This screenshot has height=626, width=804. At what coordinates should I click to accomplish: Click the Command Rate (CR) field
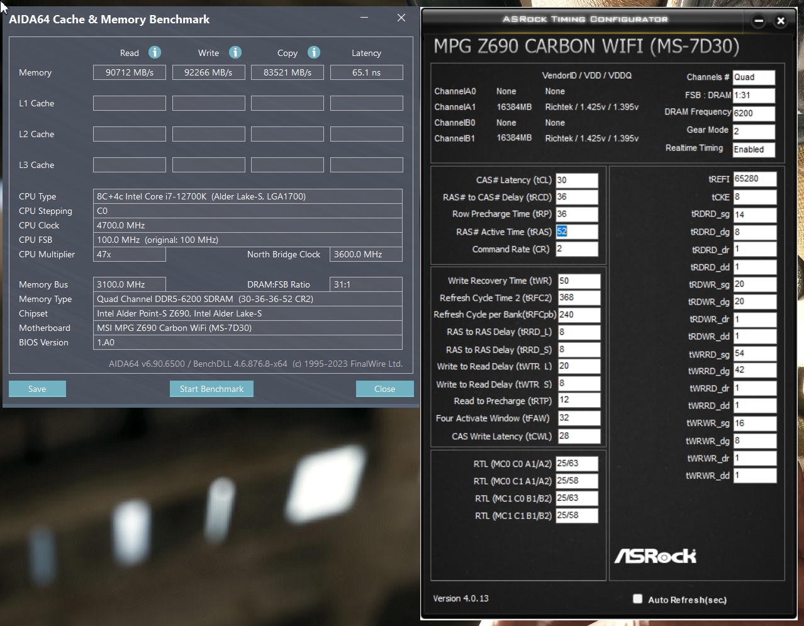tap(577, 249)
